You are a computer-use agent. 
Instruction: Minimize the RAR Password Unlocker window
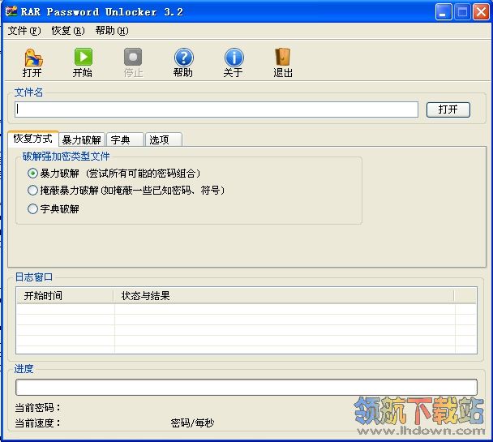443,12
